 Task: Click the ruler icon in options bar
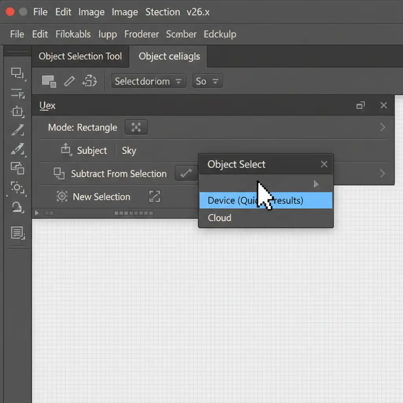pyautogui.click(x=69, y=81)
